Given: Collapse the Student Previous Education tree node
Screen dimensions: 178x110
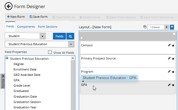Looking at the screenshot, I should coord(7,58).
